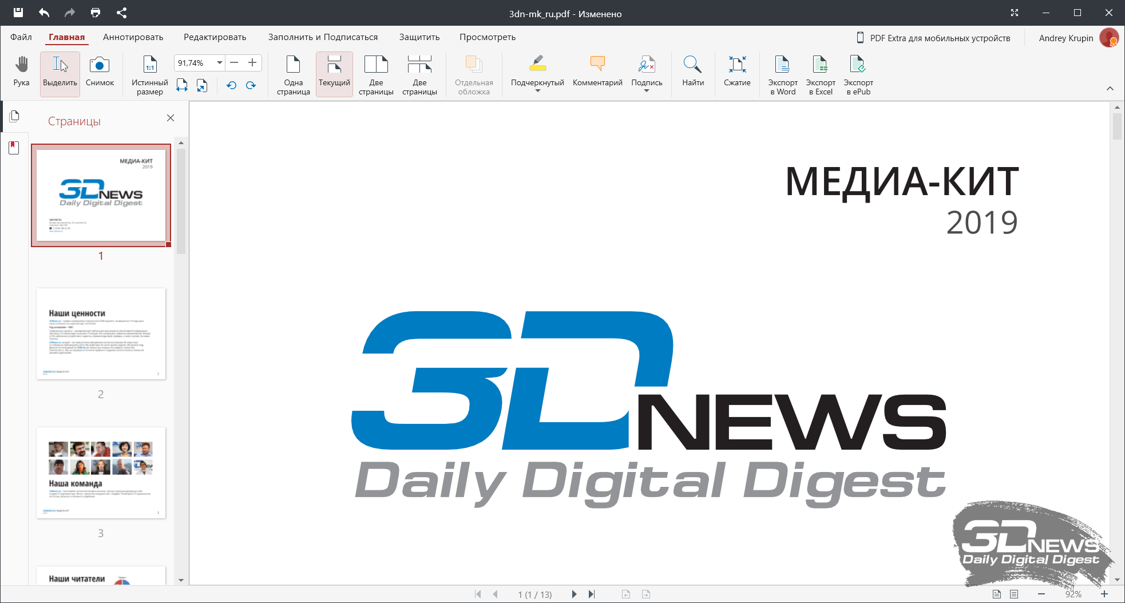Rotate page clockwise
The width and height of the screenshot is (1125, 603).
click(x=251, y=85)
